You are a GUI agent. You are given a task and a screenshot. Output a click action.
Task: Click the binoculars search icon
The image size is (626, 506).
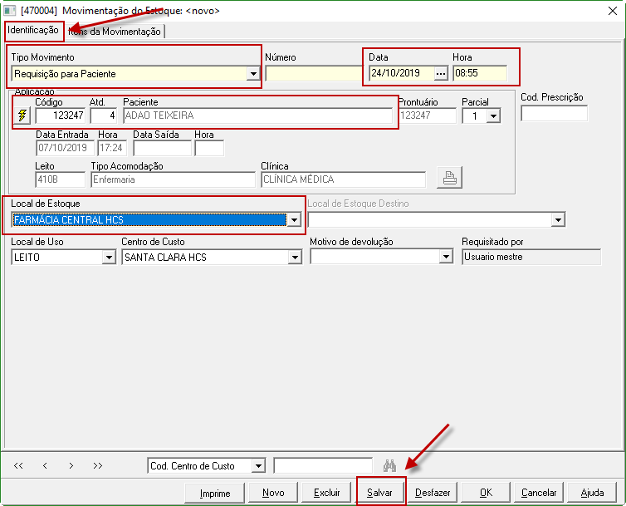coord(389,465)
